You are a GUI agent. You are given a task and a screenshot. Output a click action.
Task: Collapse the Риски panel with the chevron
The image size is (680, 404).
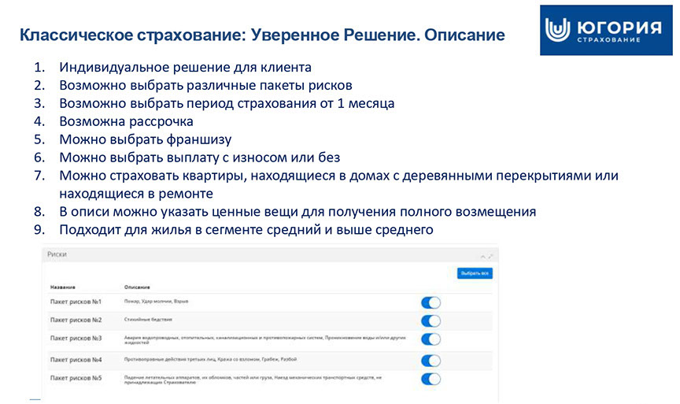click(x=482, y=256)
